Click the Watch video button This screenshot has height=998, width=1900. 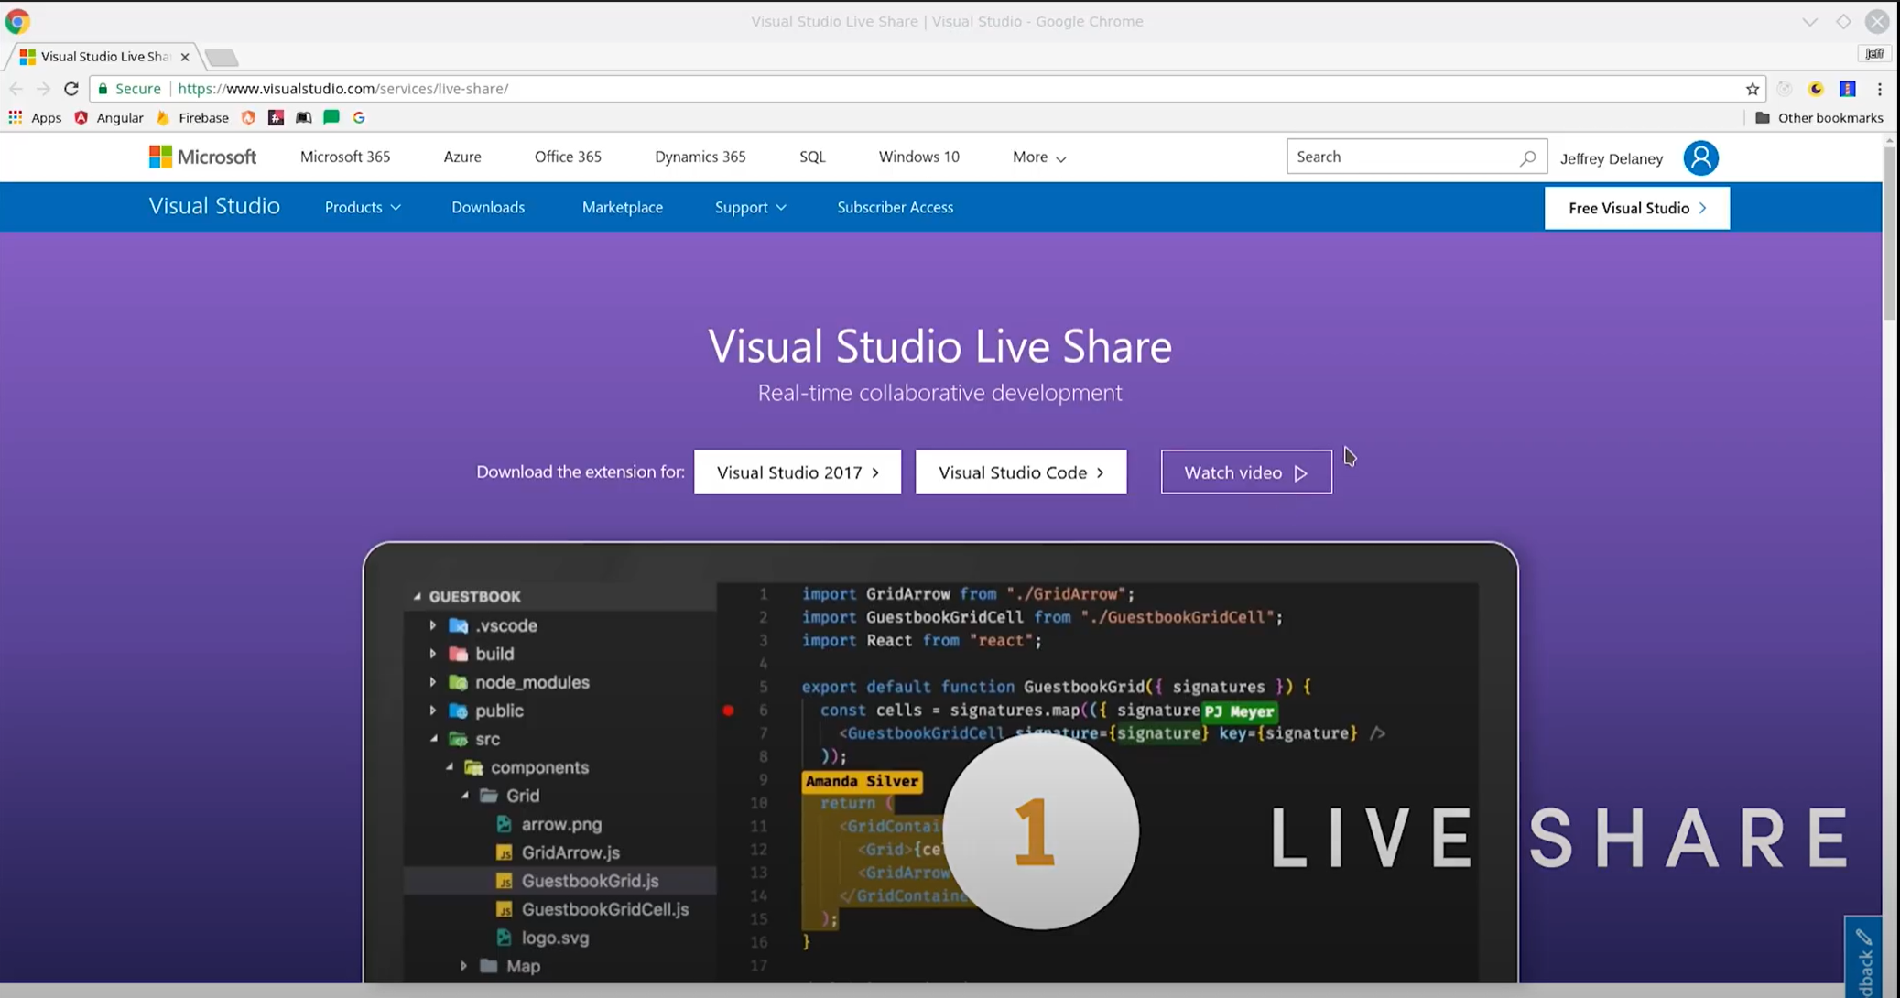coord(1245,472)
